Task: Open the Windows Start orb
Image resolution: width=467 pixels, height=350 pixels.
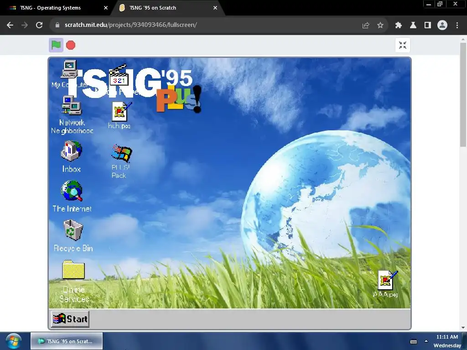Action: pyautogui.click(x=13, y=341)
